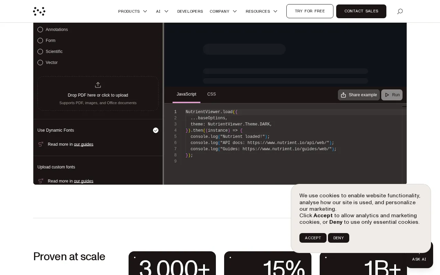Click the 'Proven at scale' heading

tap(69, 256)
